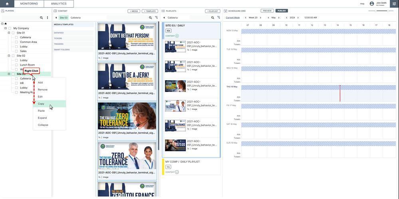Screen dimensions: 399x199
Task: Switch to the Monitoring tab
Action: (x=29, y=4)
